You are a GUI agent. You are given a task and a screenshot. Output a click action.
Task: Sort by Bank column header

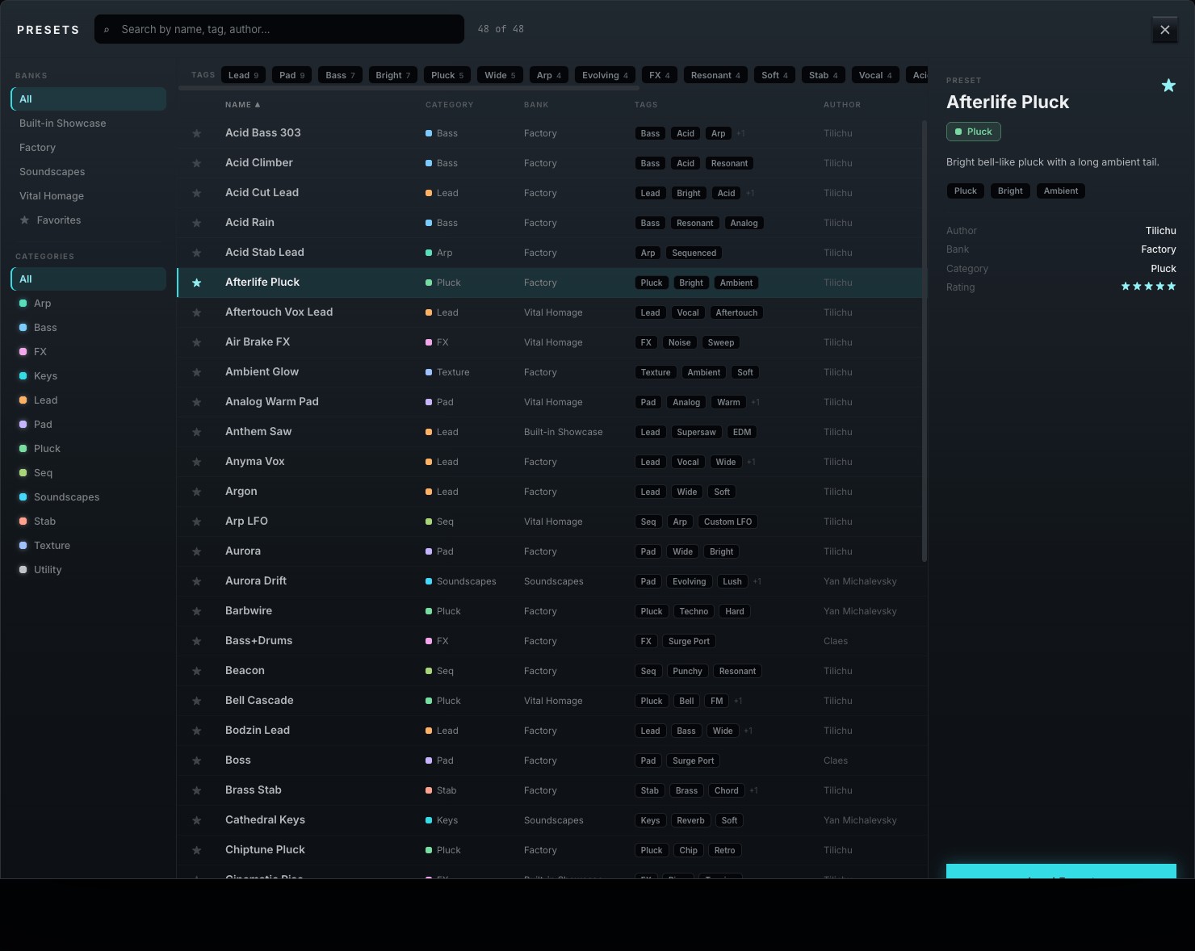tap(536, 105)
